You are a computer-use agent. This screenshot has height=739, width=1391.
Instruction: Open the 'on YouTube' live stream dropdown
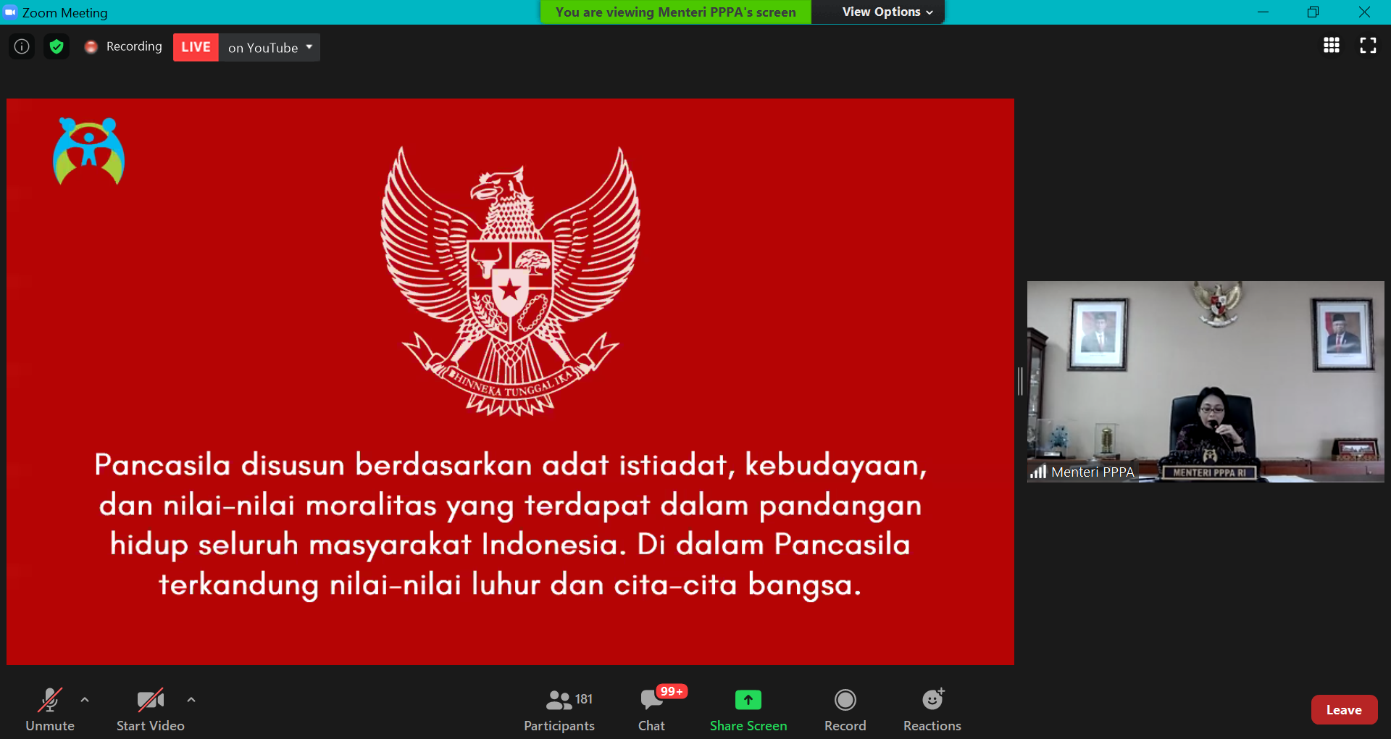pos(270,48)
